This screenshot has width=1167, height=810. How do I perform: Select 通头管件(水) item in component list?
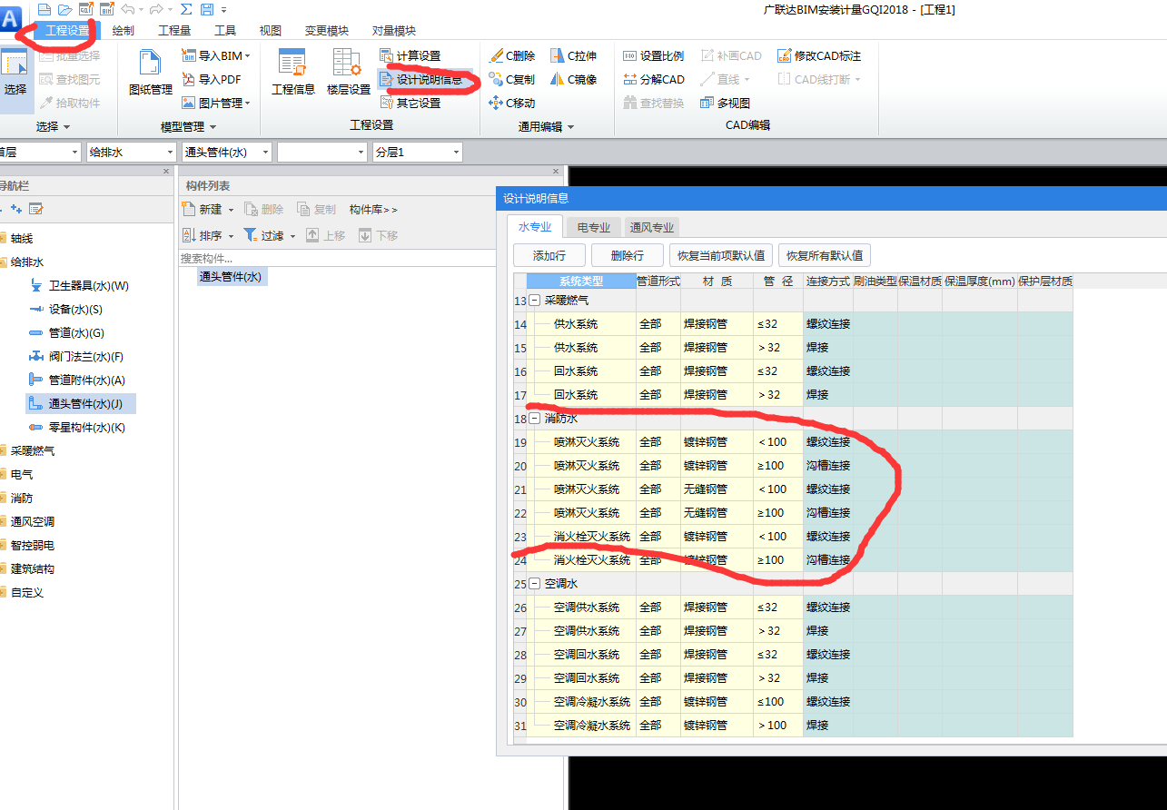tap(232, 276)
